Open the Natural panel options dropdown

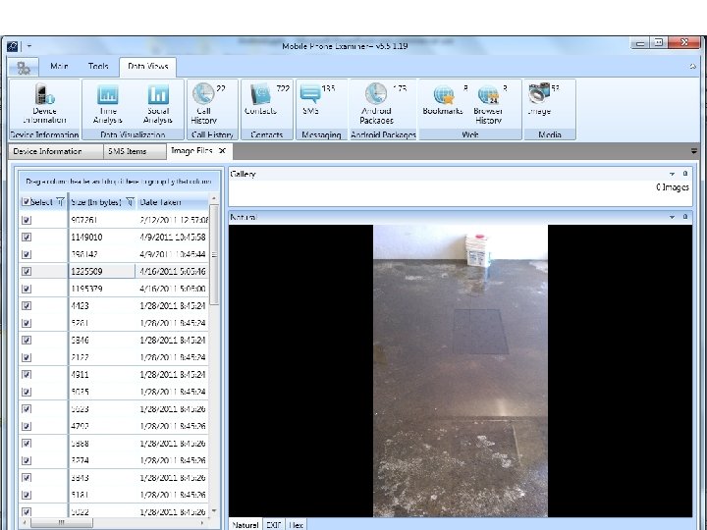click(x=672, y=217)
